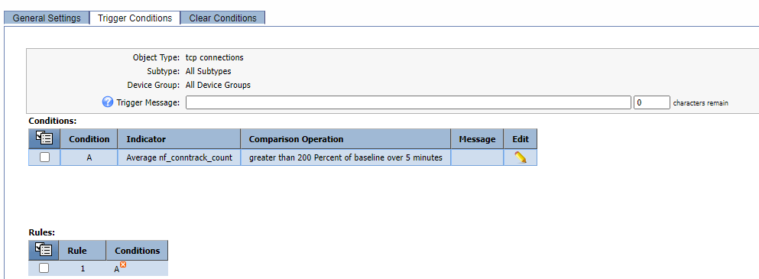Viewport: 759px width, 279px height.
Task: Click the tcp connections object type value
Action: [x=215, y=57]
